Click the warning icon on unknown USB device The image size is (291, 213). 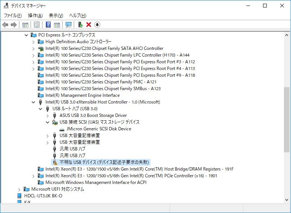(x=55, y=162)
